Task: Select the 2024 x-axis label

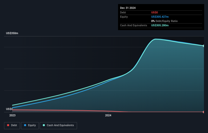Action: pos(108,115)
